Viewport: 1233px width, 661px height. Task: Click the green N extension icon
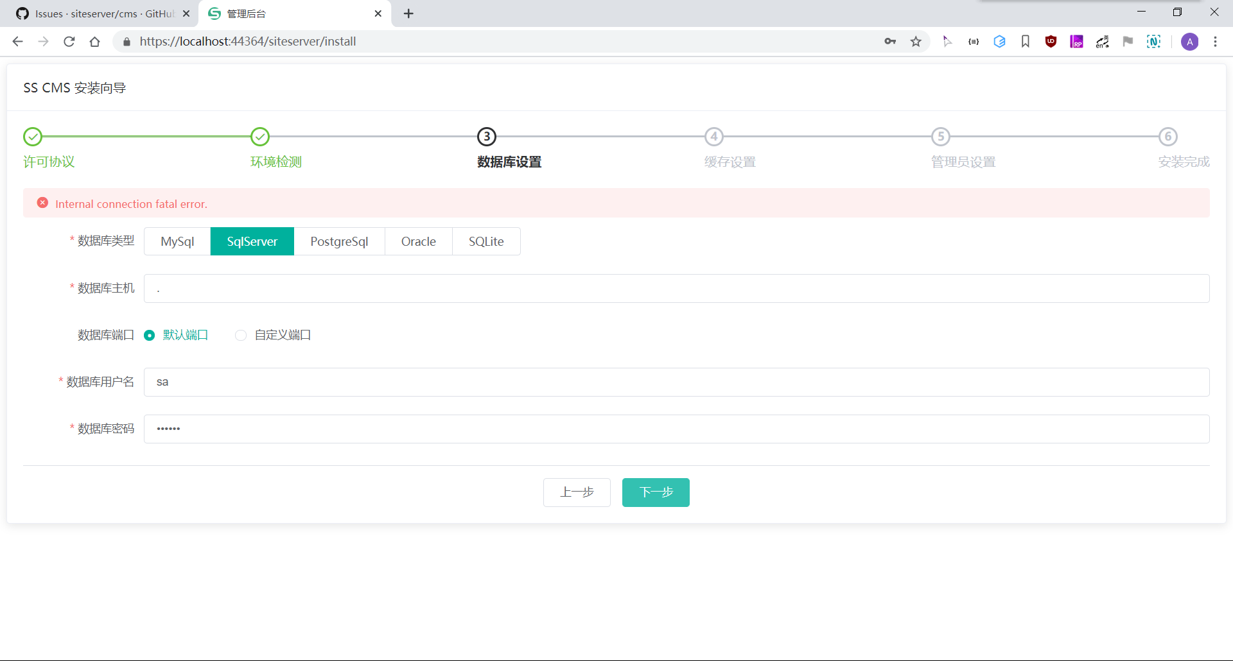coord(1154,42)
